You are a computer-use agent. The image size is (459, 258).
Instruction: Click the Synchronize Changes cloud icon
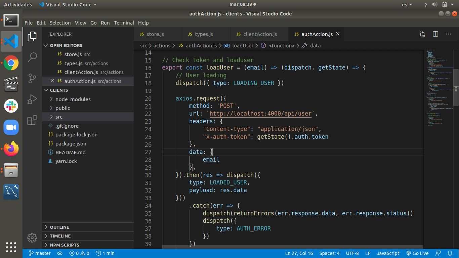pyautogui.click(x=60, y=253)
